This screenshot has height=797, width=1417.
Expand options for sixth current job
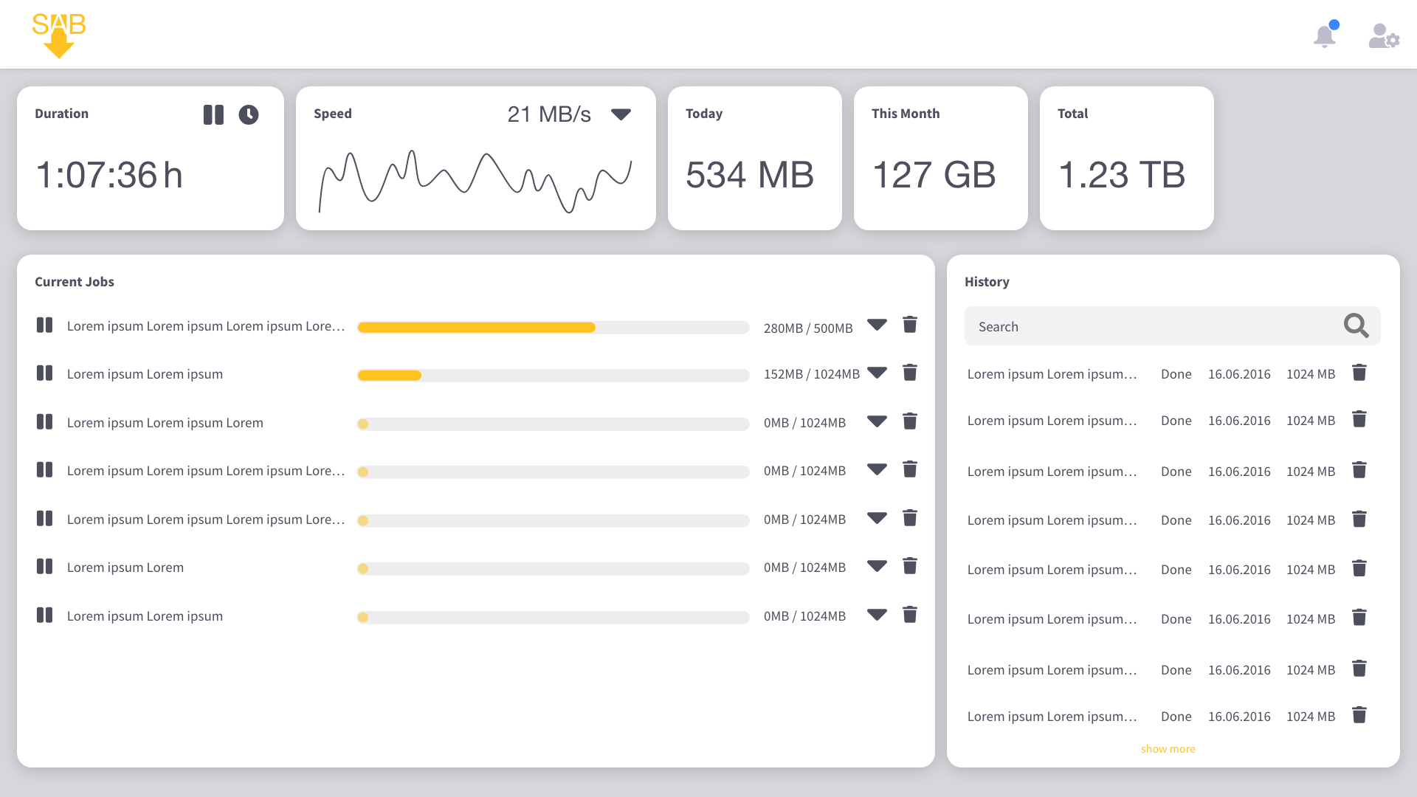click(877, 566)
